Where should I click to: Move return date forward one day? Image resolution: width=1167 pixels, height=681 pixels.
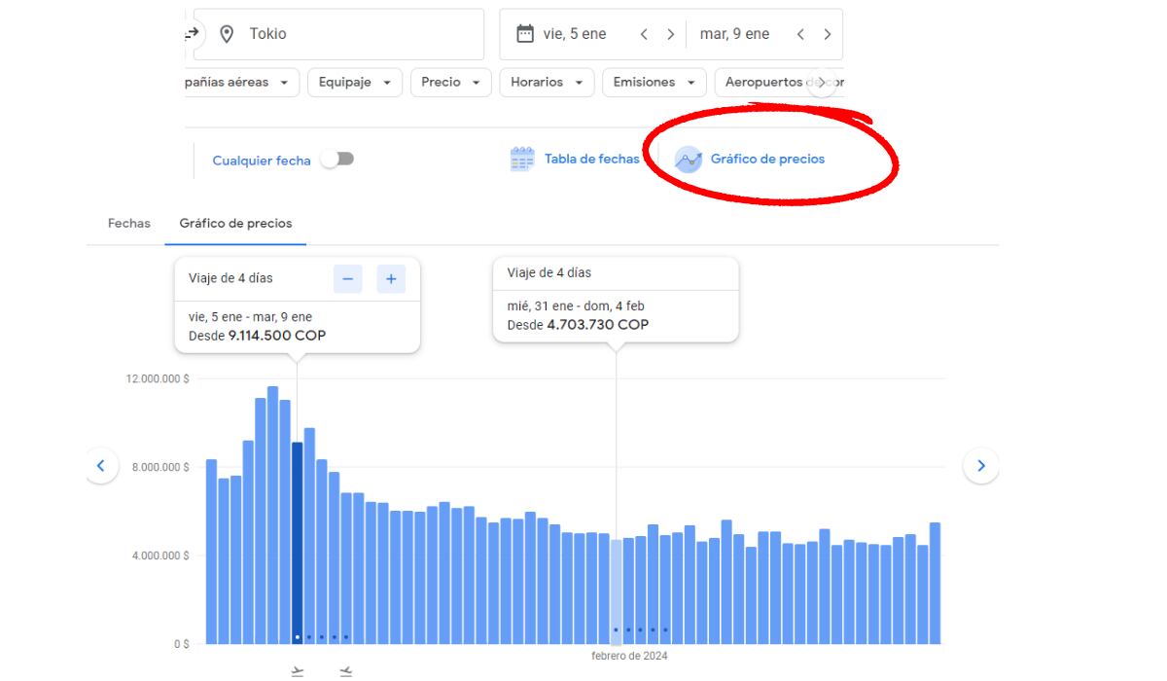[x=827, y=34]
